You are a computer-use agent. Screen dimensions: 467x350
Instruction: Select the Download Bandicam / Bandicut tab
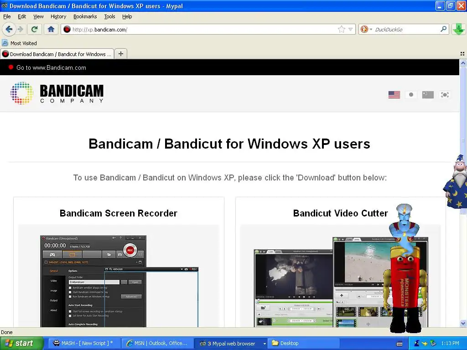tap(57, 54)
